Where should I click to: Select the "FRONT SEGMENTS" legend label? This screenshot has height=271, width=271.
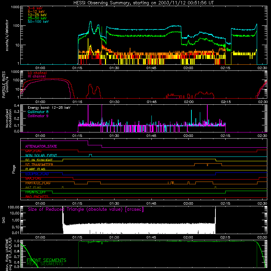click(x=46, y=260)
